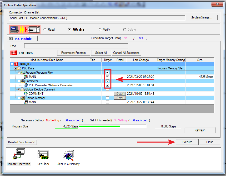The width and height of the screenshot is (226, 176).
Task: Check the COMMENT target checkbox
Action: coord(107,94)
